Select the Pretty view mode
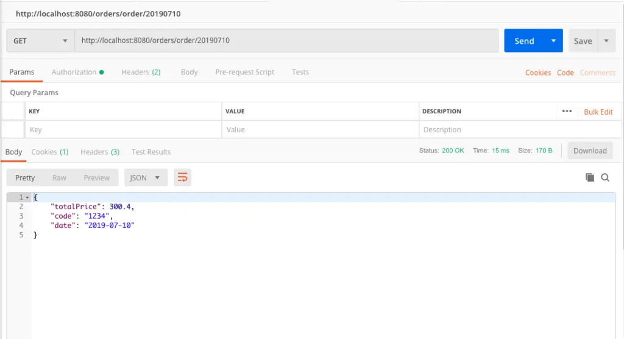624x339 pixels. [24, 177]
